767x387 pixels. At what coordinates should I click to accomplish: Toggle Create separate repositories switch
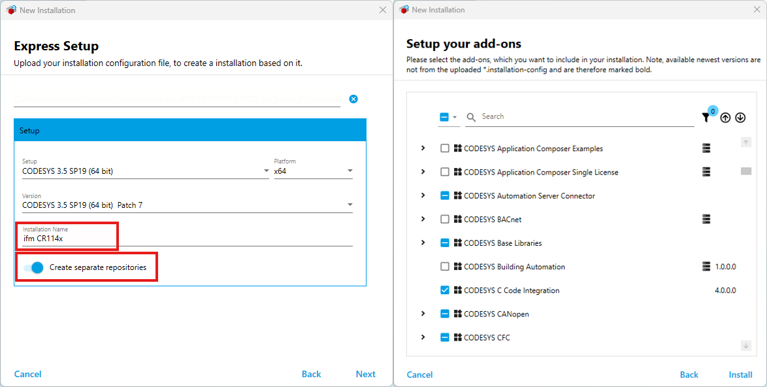pos(34,267)
